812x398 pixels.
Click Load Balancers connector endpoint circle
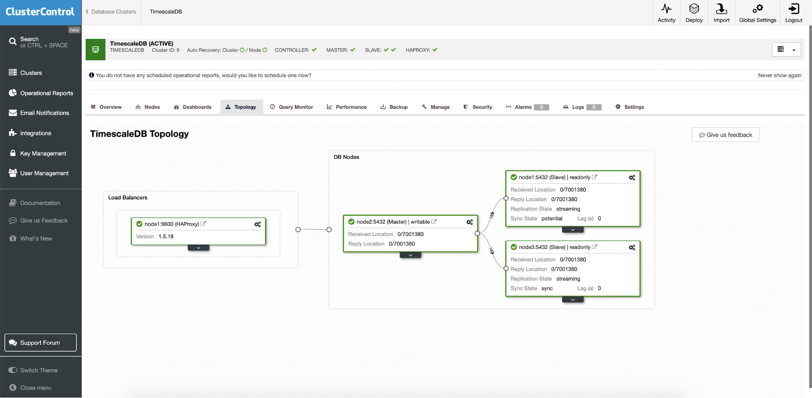(x=298, y=230)
